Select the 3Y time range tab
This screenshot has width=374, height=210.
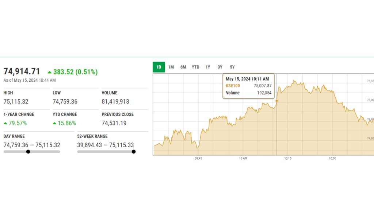(x=220, y=67)
